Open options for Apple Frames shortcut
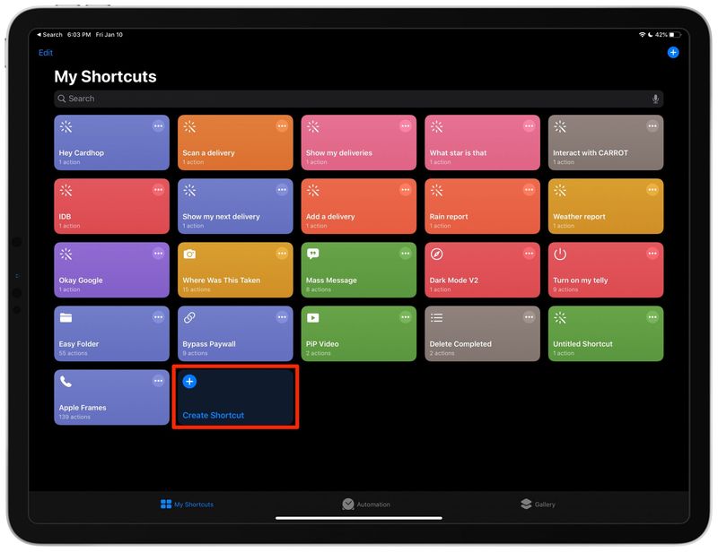 [x=158, y=381]
